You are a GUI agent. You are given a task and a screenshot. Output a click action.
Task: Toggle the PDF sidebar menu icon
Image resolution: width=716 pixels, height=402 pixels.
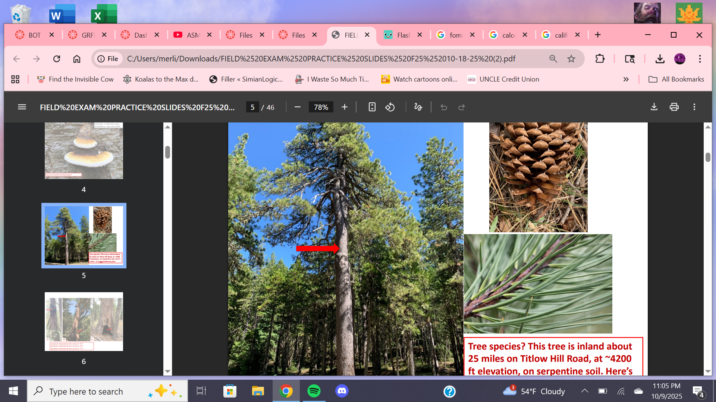pyautogui.click(x=22, y=107)
